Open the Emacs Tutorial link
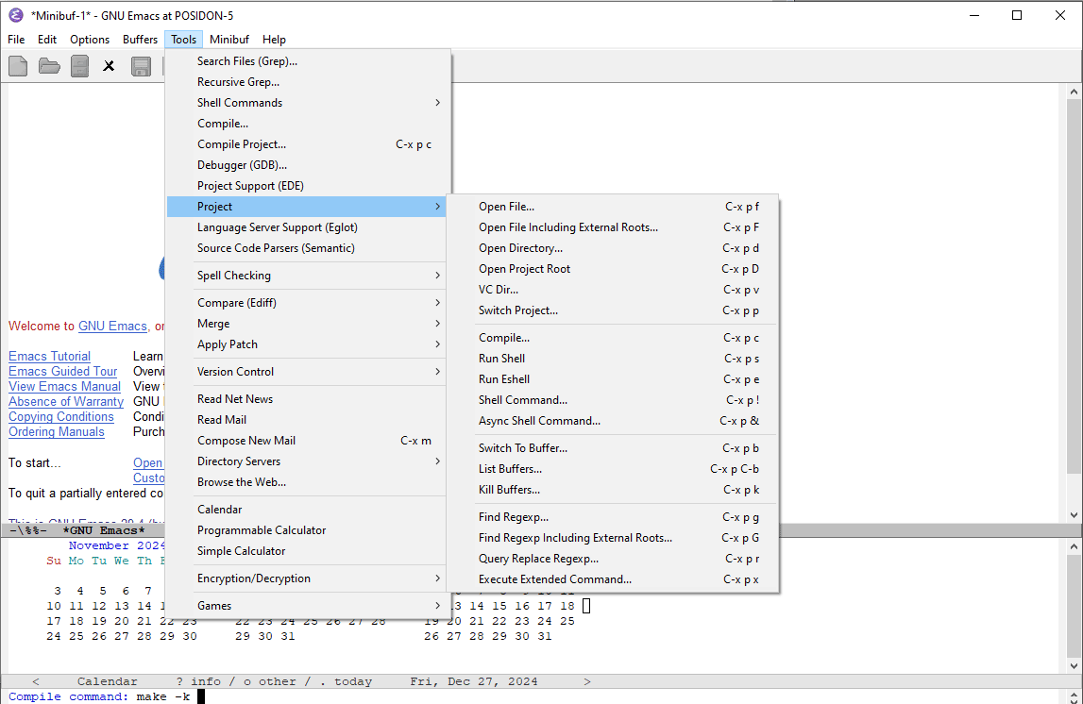This screenshot has height=704, width=1083. 49,356
